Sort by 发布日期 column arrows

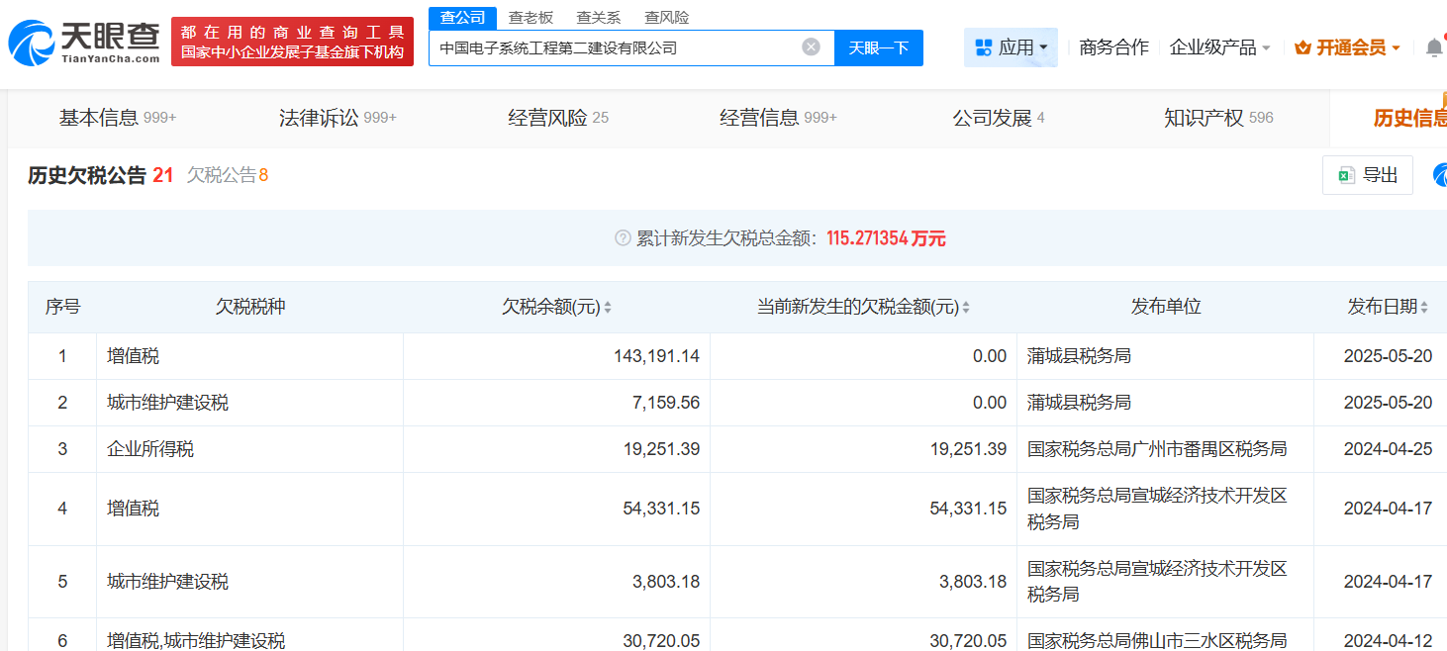click(1424, 308)
